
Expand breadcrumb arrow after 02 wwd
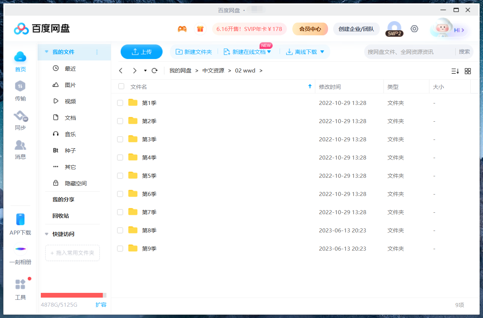(261, 71)
